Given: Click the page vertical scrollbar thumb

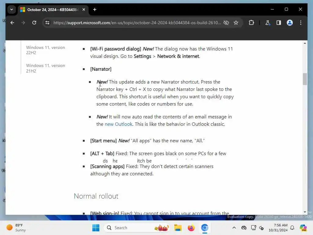Looking at the screenshot, I should click(305, 79).
